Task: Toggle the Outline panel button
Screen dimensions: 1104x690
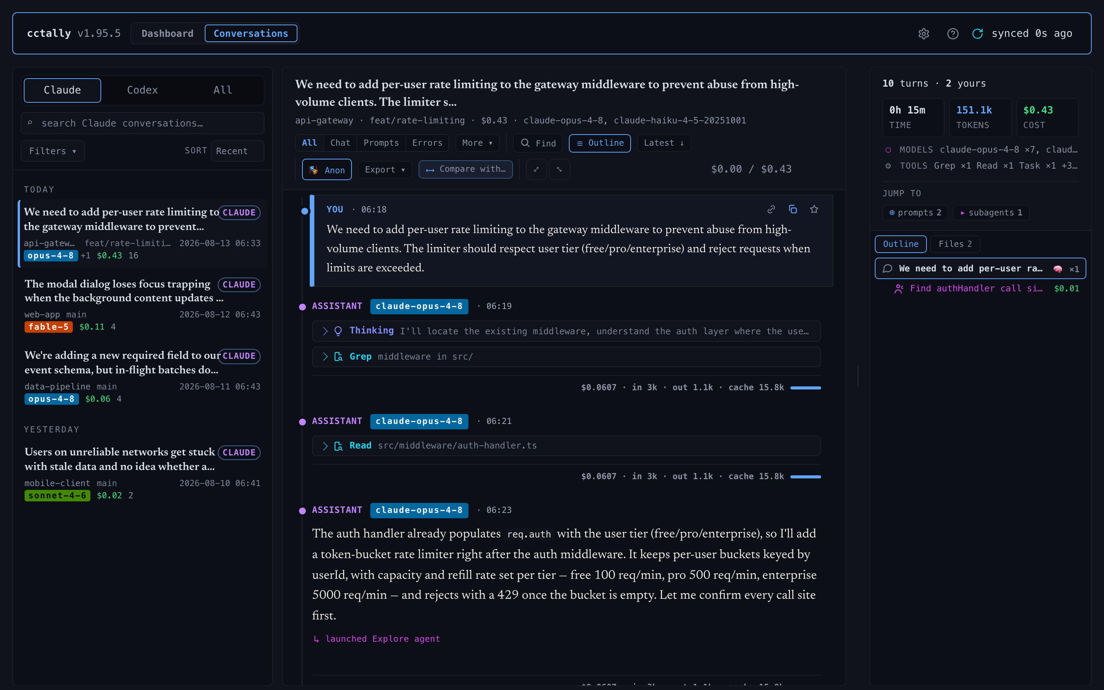Action: [x=600, y=143]
